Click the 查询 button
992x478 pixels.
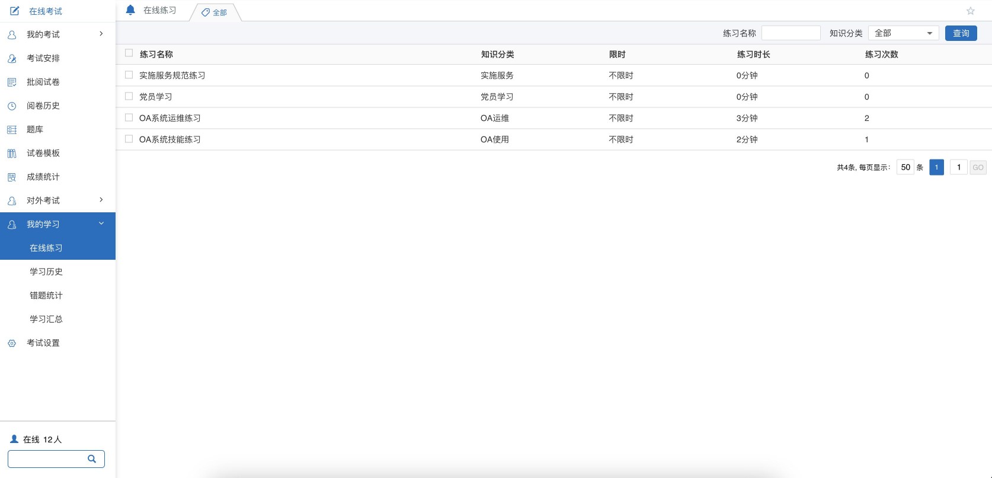(x=961, y=33)
